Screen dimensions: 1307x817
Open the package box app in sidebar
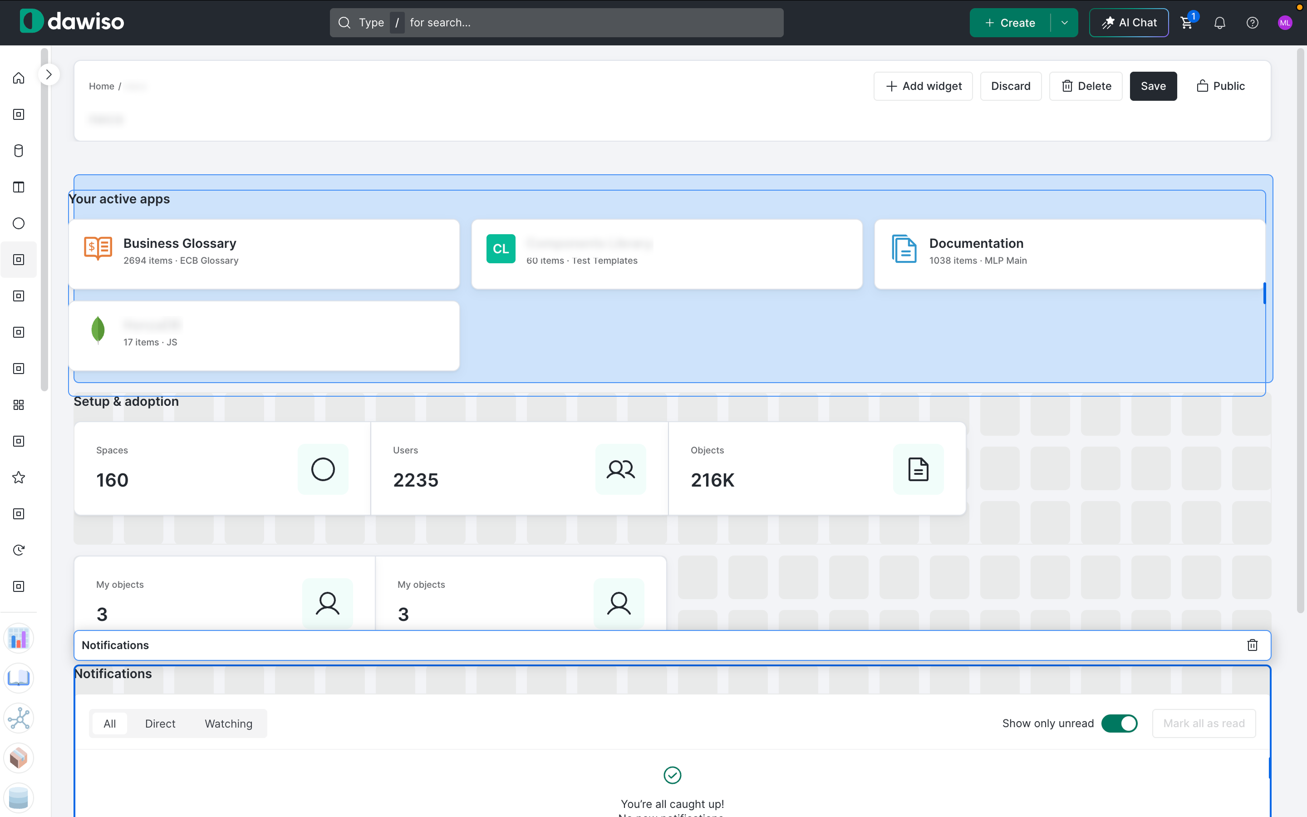[18, 758]
